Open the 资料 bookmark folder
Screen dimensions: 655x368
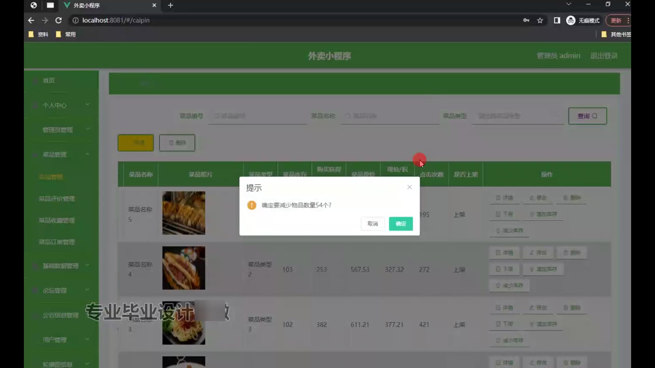tap(38, 34)
